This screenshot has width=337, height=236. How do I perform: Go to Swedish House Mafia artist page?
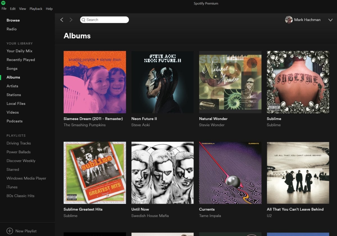[150, 216]
